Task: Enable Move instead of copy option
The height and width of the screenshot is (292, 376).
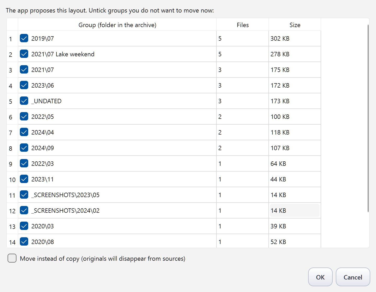Action: click(12, 258)
